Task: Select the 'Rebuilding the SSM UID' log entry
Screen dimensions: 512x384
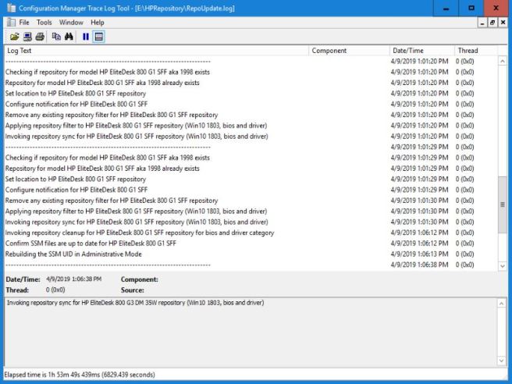Action: pyautogui.click(x=73, y=254)
